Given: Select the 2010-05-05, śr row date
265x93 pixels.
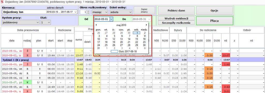Looking at the screenshot, I should pyautogui.click(x=12, y=73).
